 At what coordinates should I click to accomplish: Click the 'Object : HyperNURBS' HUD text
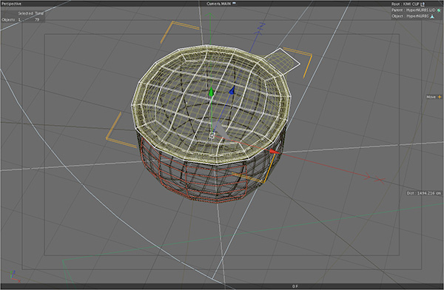pos(410,16)
